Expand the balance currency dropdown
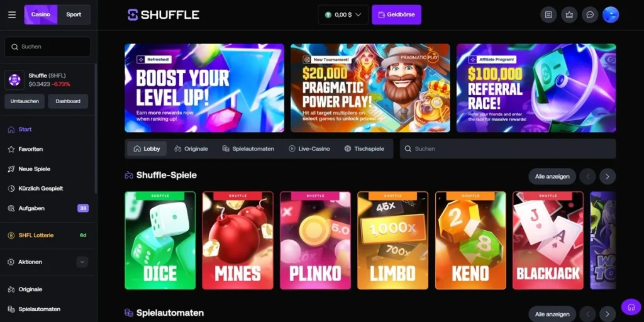 coord(343,15)
